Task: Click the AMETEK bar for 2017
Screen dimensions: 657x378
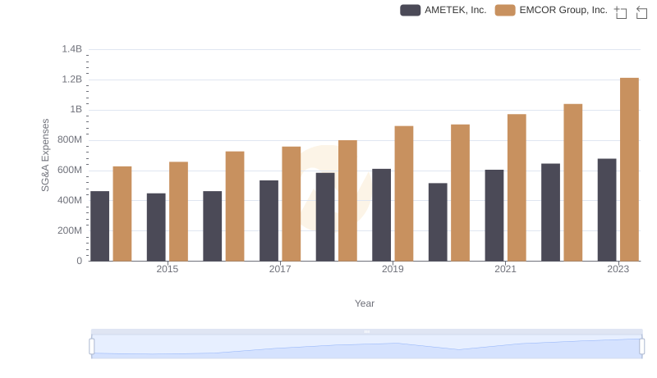Action: coord(269,221)
